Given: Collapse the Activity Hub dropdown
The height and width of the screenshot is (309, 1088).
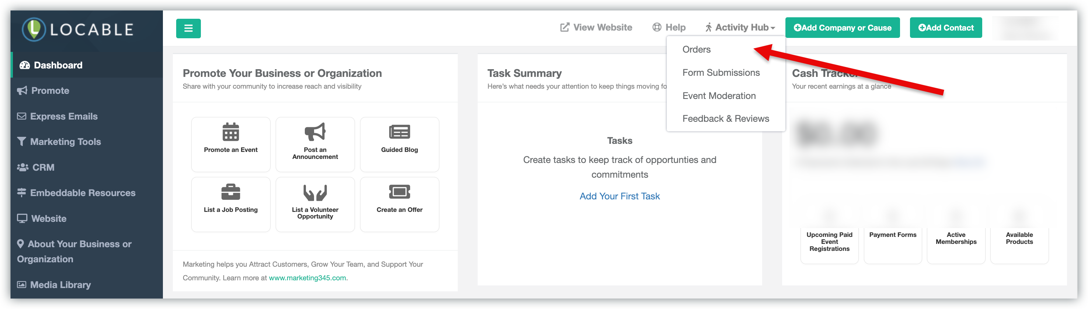Looking at the screenshot, I should tap(740, 27).
